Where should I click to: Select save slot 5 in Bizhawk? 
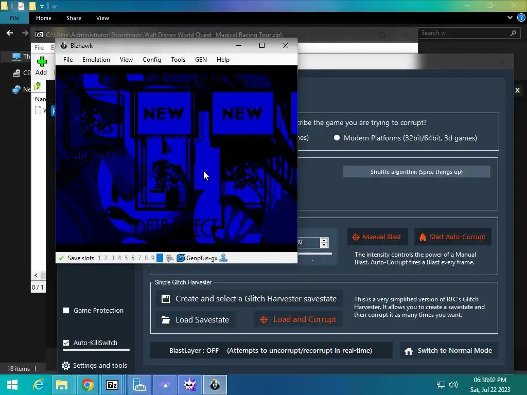tap(126, 258)
